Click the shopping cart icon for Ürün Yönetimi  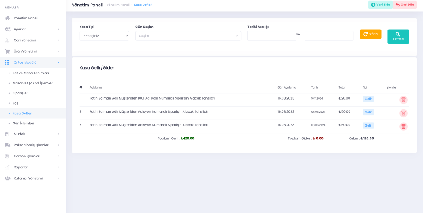[x=8, y=51]
